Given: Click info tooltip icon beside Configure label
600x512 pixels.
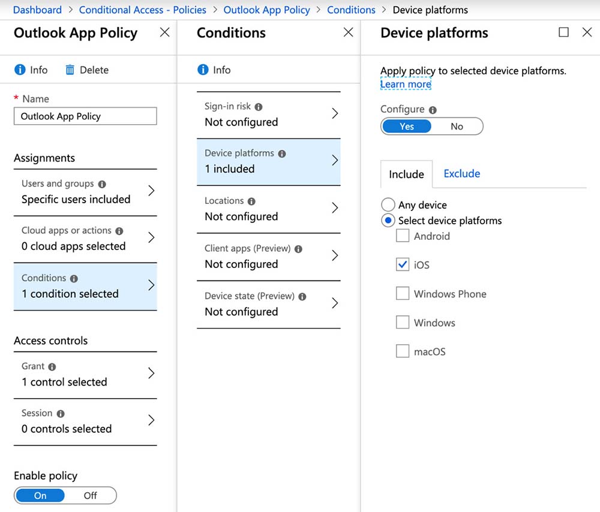Looking at the screenshot, I should click(x=433, y=110).
